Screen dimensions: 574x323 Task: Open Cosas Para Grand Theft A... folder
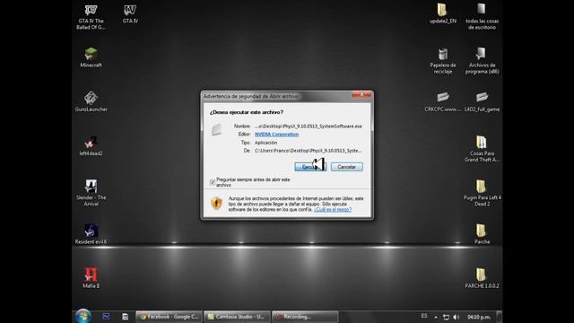coord(482,149)
